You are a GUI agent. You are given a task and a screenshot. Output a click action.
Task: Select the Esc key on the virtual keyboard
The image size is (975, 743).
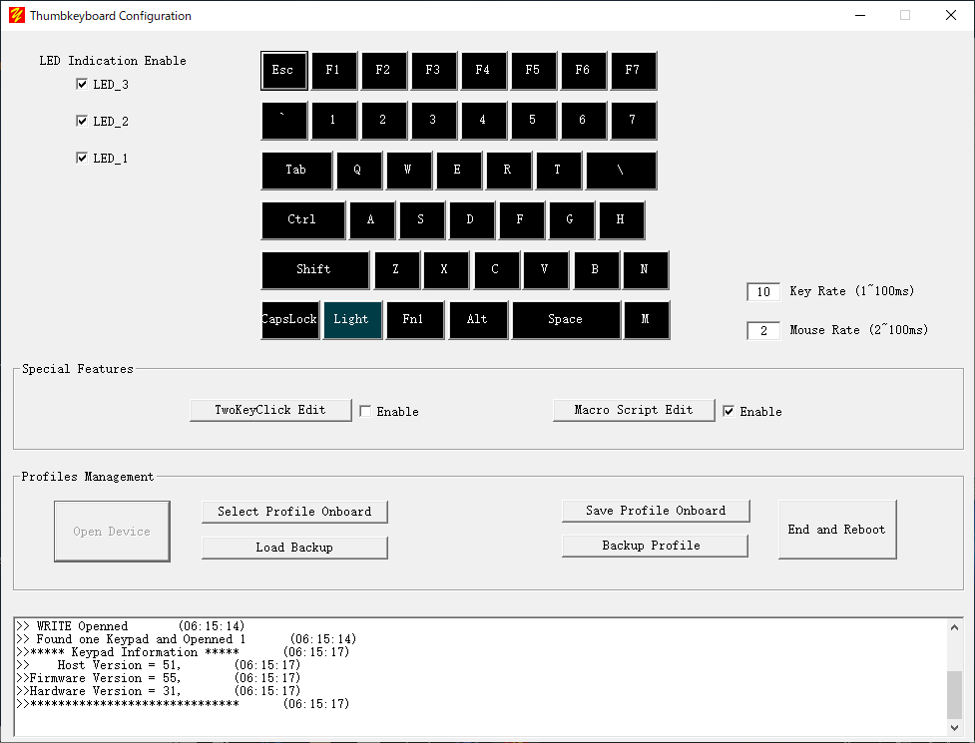284,71
